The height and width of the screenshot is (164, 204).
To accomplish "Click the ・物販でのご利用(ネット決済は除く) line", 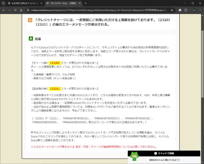I will click(x=53, y=78).
